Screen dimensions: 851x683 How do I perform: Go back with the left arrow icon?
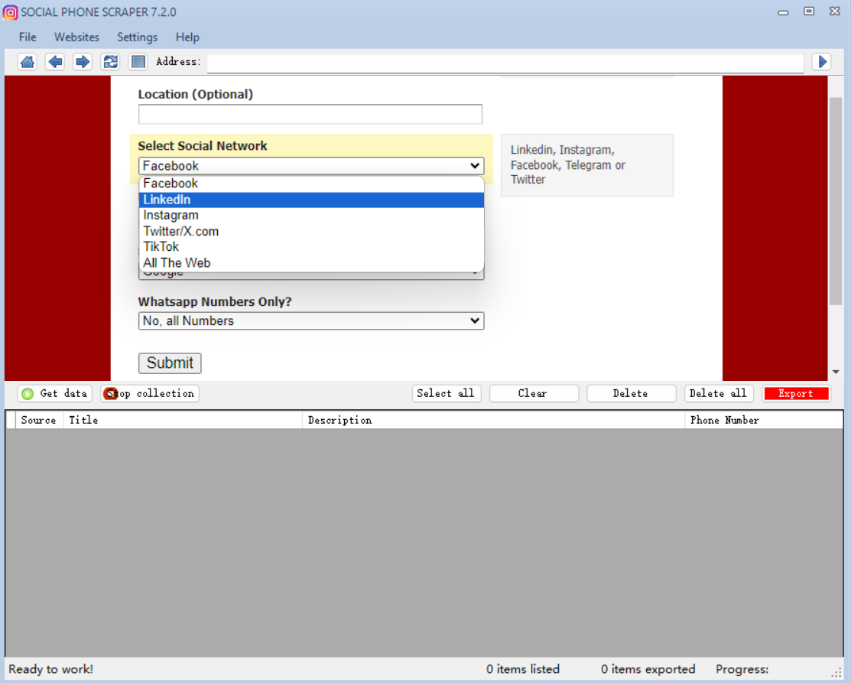click(55, 62)
